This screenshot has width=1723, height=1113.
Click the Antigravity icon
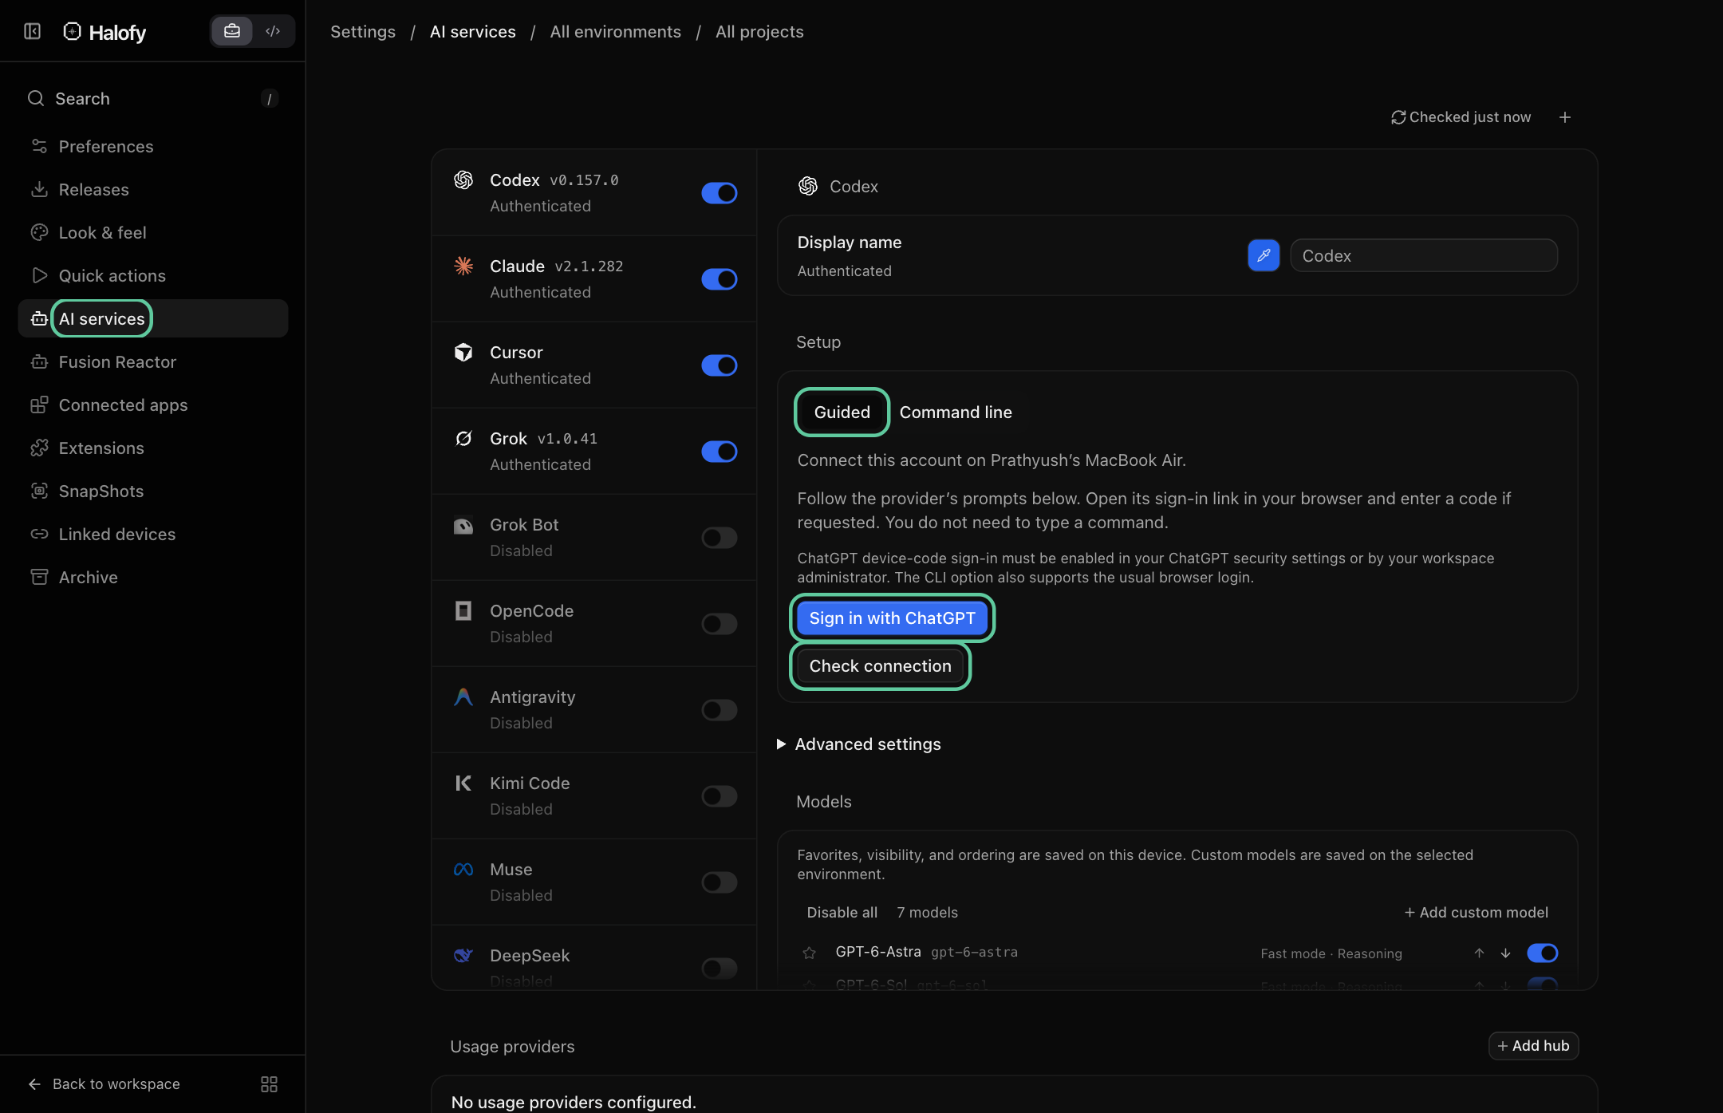coord(463,697)
